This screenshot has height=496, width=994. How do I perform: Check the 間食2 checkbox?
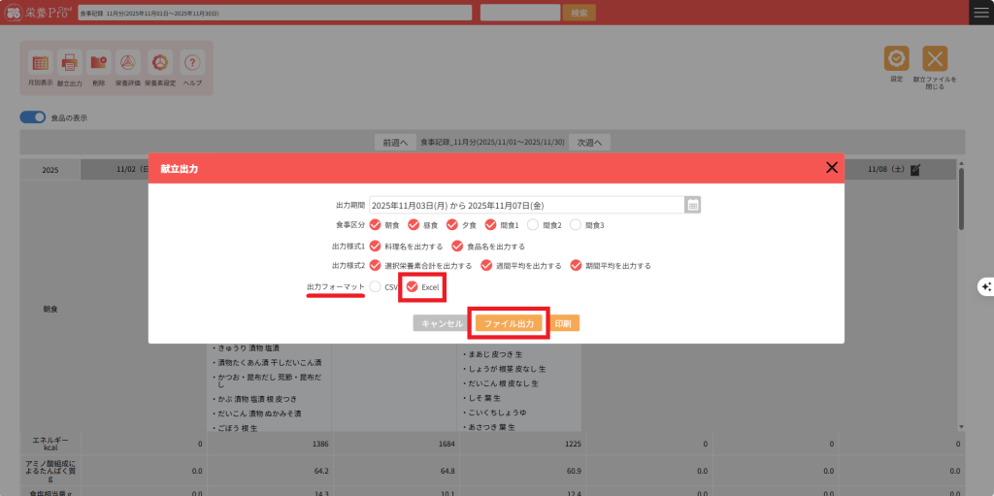pyautogui.click(x=533, y=224)
